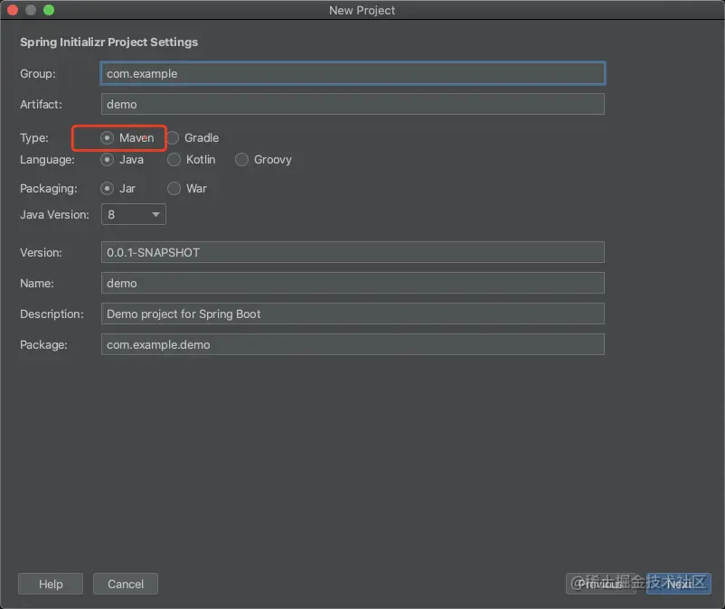Image resolution: width=725 pixels, height=609 pixels.
Task: Pick Kotlin as the language
Action: pyautogui.click(x=174, y=160)
